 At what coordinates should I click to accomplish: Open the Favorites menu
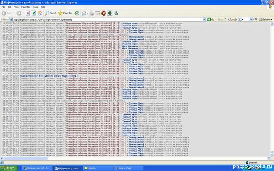(26, 7)
